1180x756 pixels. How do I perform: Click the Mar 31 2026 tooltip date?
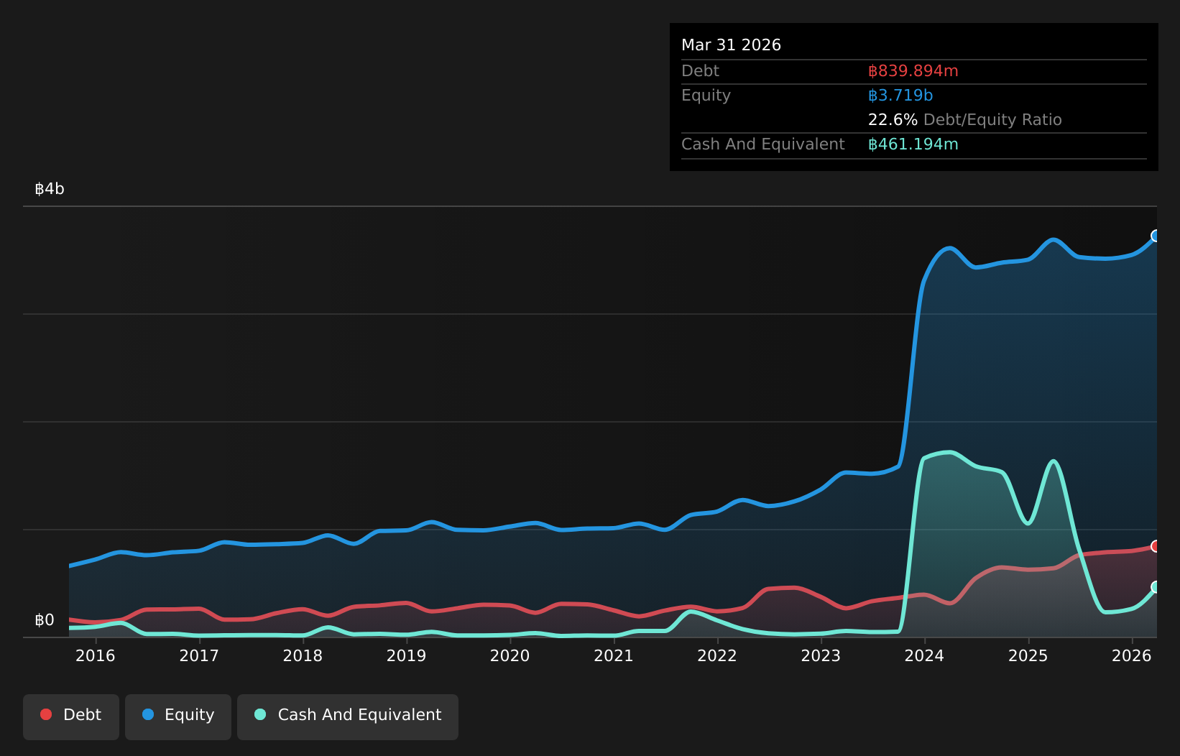732,45
